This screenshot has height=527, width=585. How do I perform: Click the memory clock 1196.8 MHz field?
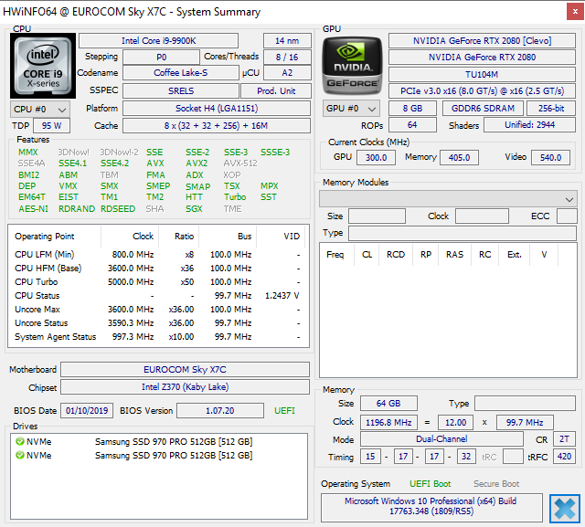coord(388,423)
